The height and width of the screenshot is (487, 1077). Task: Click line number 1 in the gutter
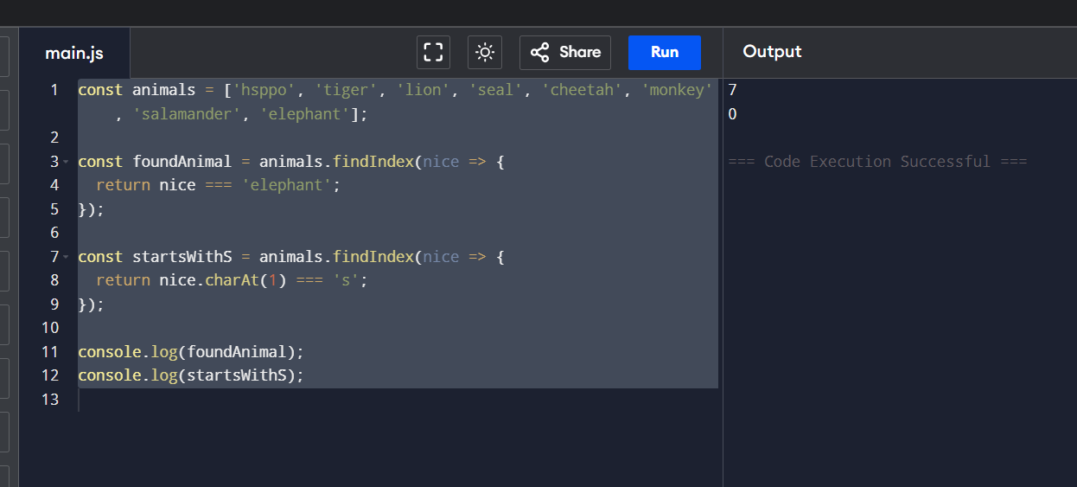pyautogui.click(x=54, y=90)
